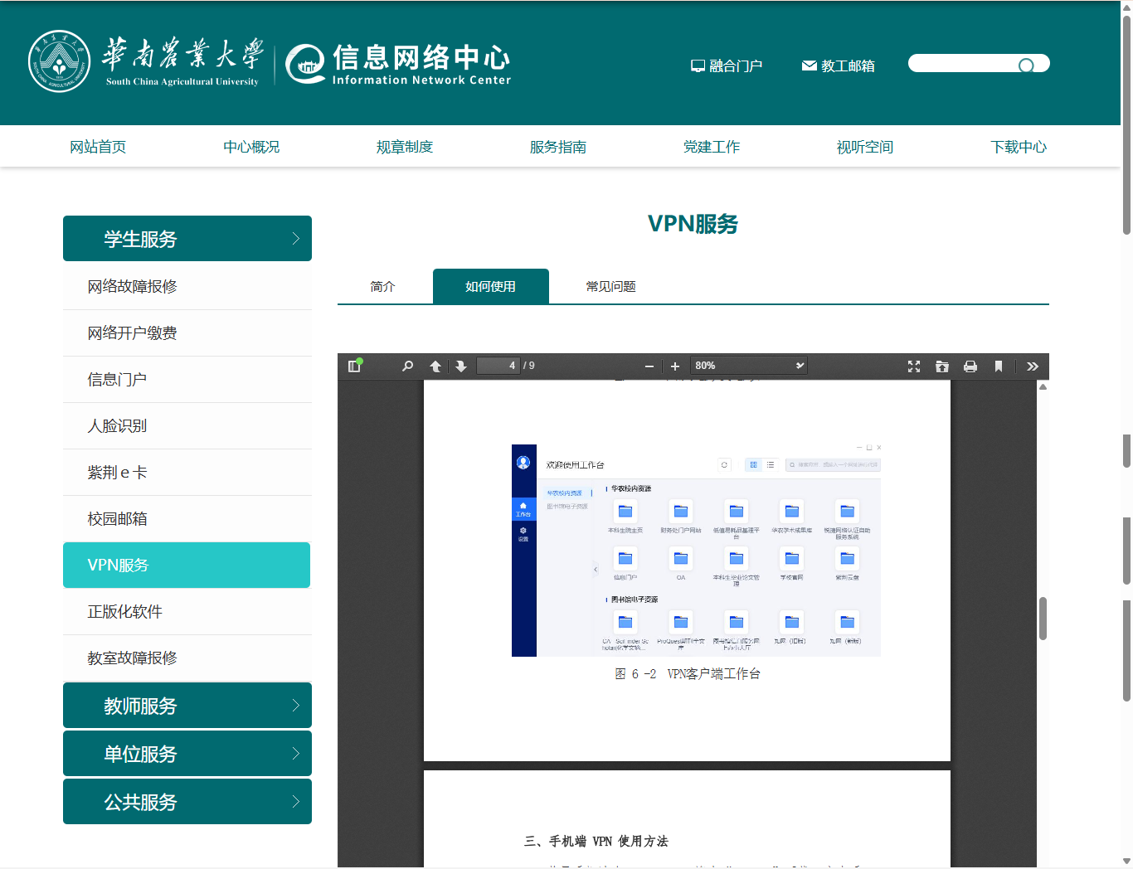Zoom in with the plus icon
Screen dimensions: 1133x869
(x=675, y=367)
